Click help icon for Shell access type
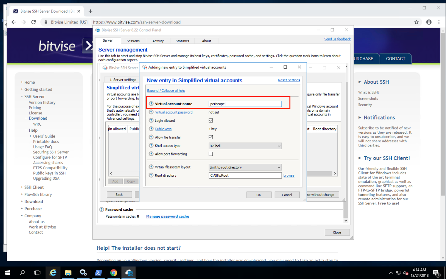The height and width of the screenshot is (279, 446). pyautogui.click(x=151, y=145)
